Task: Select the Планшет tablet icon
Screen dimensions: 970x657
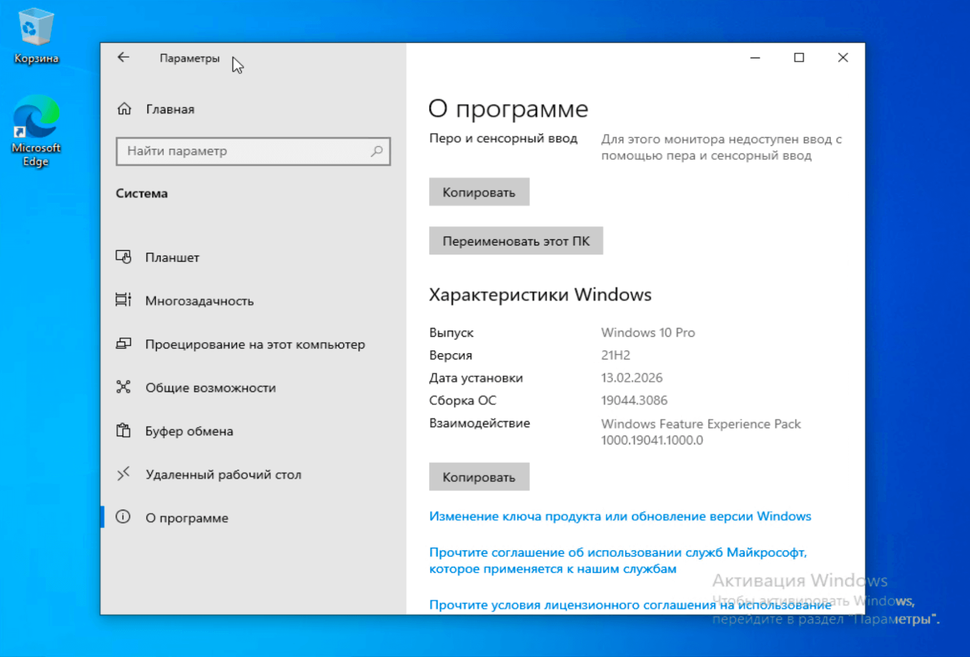Action: coord(124,257)
